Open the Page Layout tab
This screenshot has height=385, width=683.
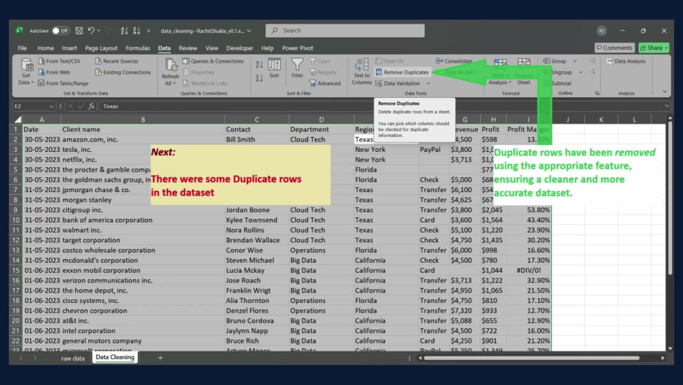[101, 48]
